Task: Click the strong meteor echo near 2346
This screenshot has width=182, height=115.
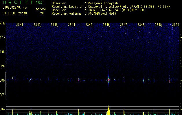Action: (x=109, y=80)
